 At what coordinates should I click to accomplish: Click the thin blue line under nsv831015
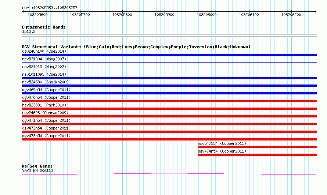click(169, 70)
